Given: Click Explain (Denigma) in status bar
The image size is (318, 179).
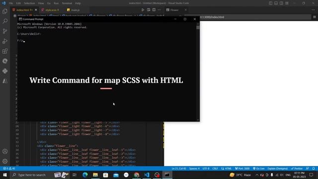Looking at the screenshot, I should pyautogui.click(x=277, y=169).
